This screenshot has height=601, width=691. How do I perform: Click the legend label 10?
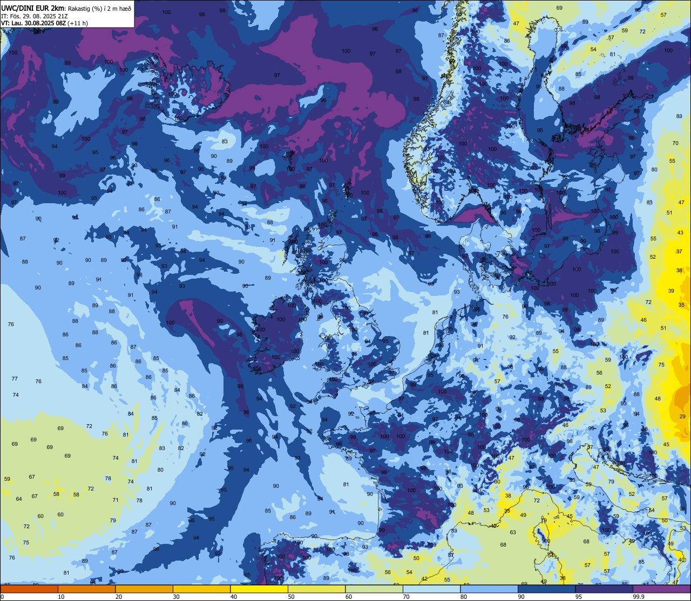pyautogui.click(x=61, y=597)
